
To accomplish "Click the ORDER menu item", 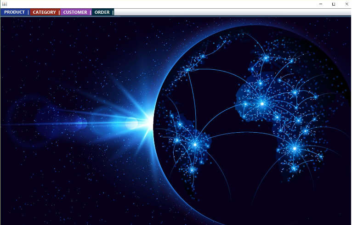I will coord(102,12).
